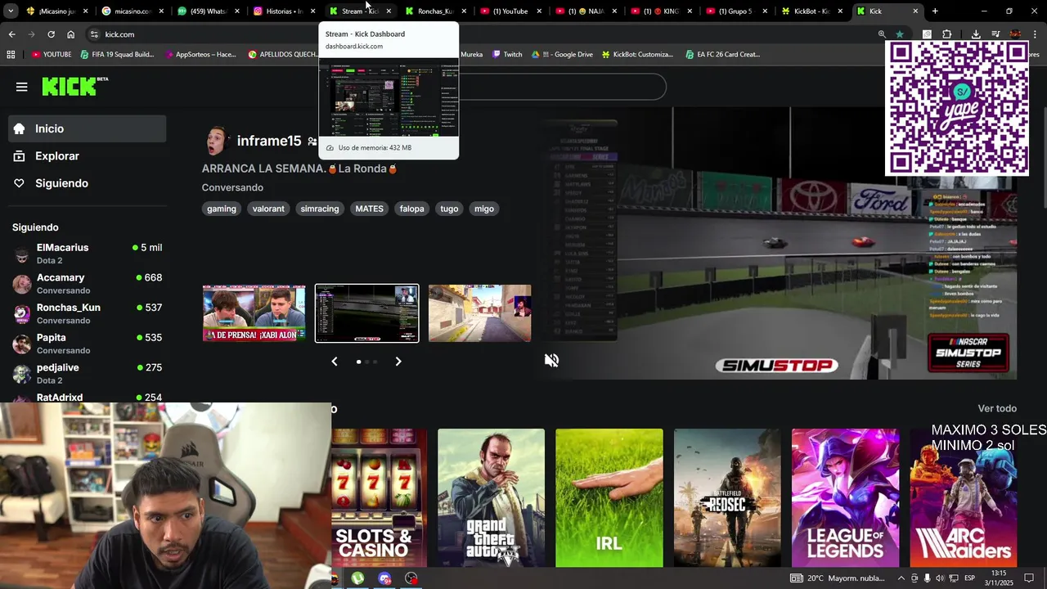The width and height of the screenshot is (1047, 589).
Task: Open OBS Studio taskbar icon
Action: pyautogui.click(x=411, y=578)
